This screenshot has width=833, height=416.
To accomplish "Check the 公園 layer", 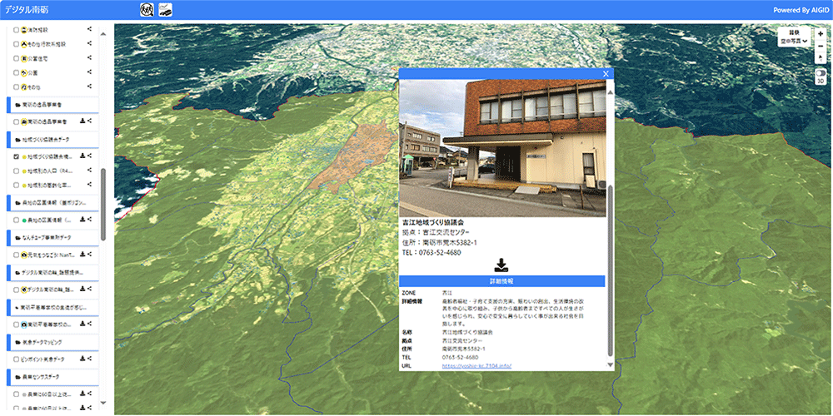I will pyautogui.click(x=16, y=72).
